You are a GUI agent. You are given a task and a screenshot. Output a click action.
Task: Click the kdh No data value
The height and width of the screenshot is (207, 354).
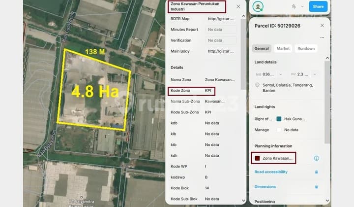(x=212, y=155)
